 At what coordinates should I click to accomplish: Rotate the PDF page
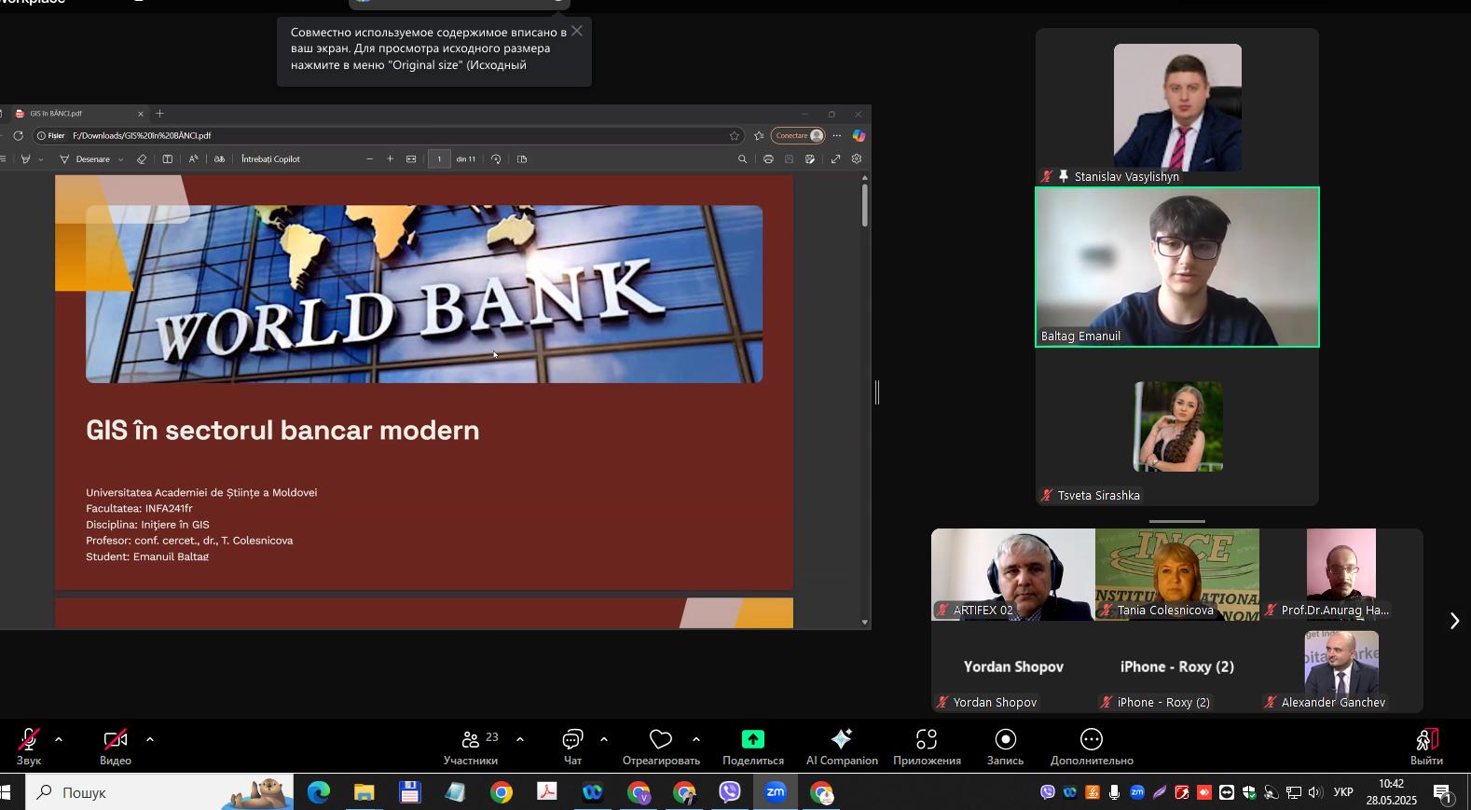click(496, 159)
